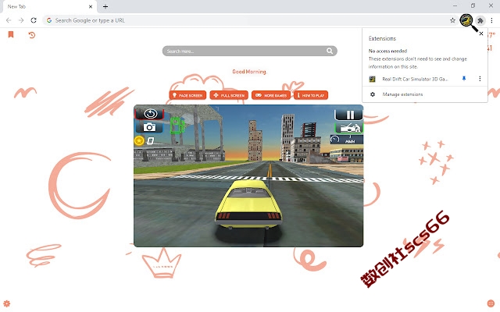Open the How To Play button

[311, 95]
